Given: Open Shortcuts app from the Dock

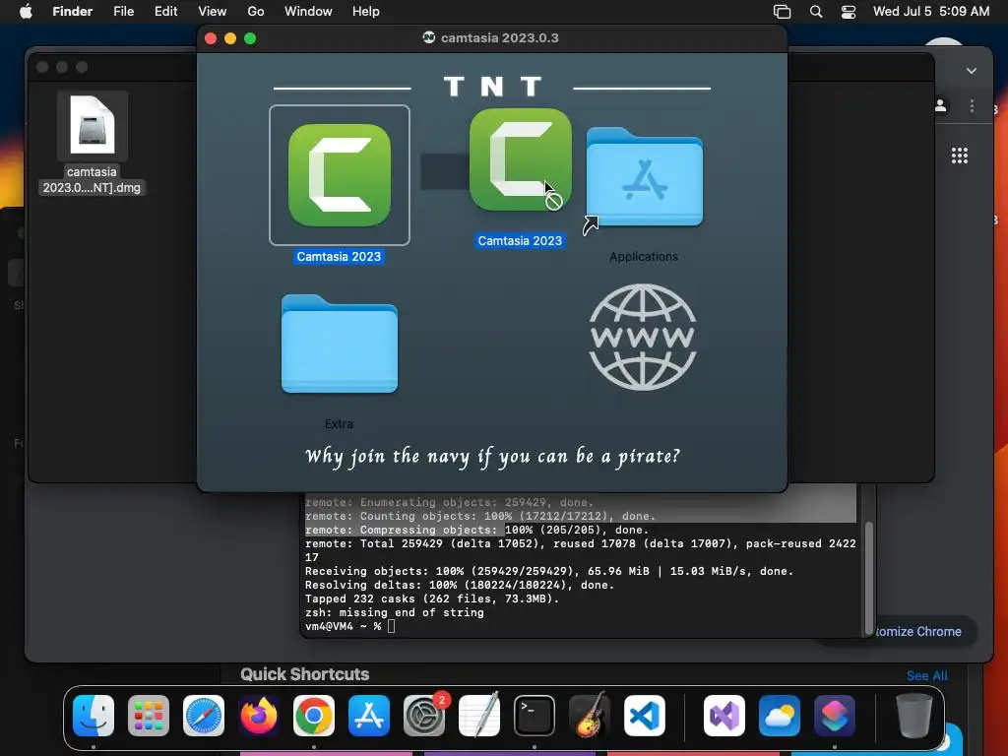Looking at the screenshot, I should (x=835, y=715).
